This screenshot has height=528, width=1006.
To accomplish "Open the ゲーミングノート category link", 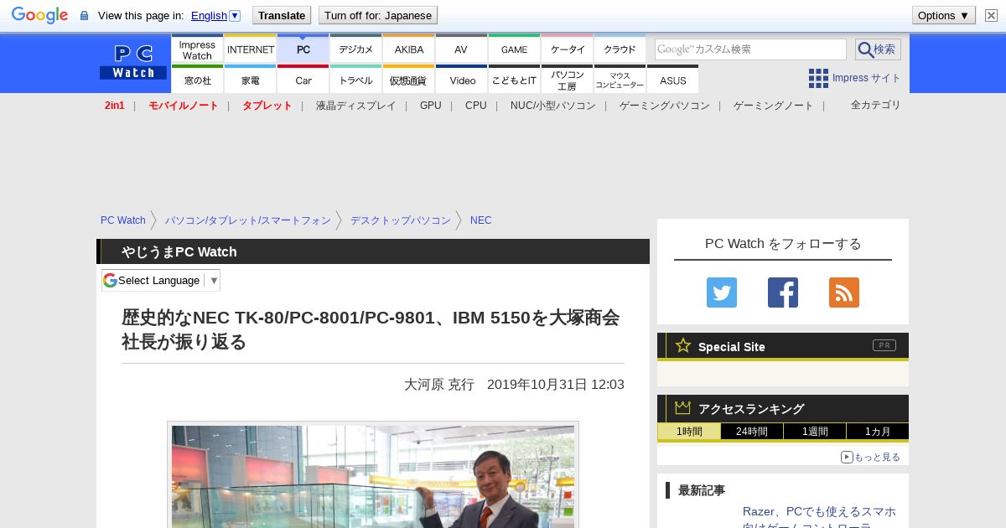I will pyautogui.click(x=773, y=106).
